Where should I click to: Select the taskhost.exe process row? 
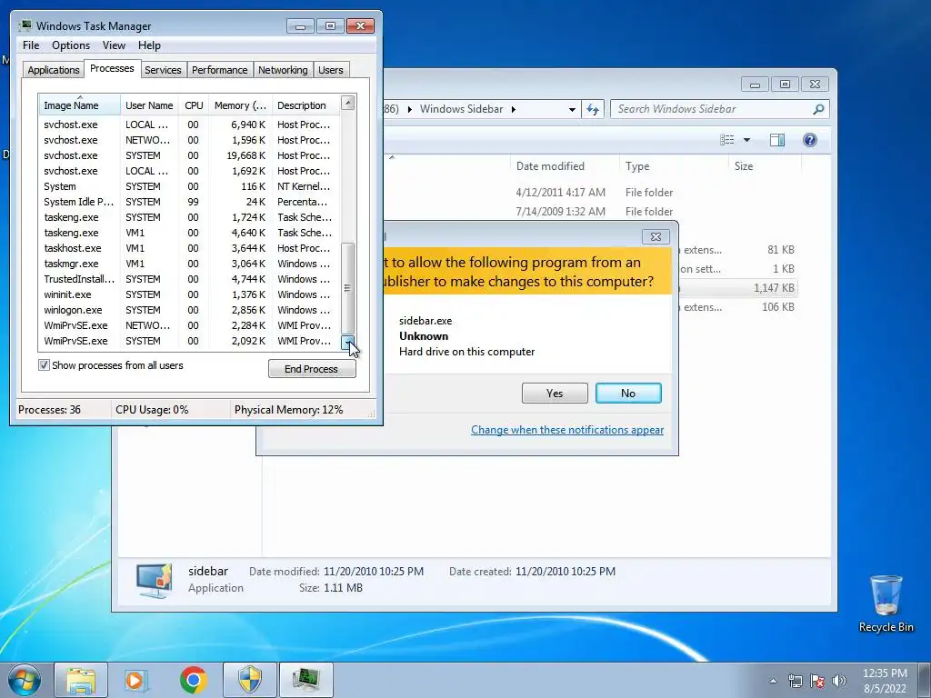click(189, 248)
